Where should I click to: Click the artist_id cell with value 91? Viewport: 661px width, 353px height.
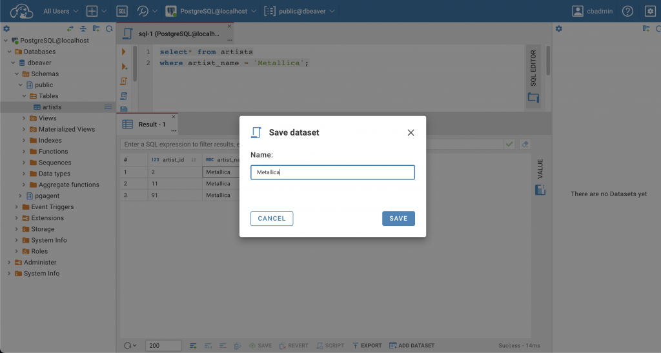(x=174, y=195)
